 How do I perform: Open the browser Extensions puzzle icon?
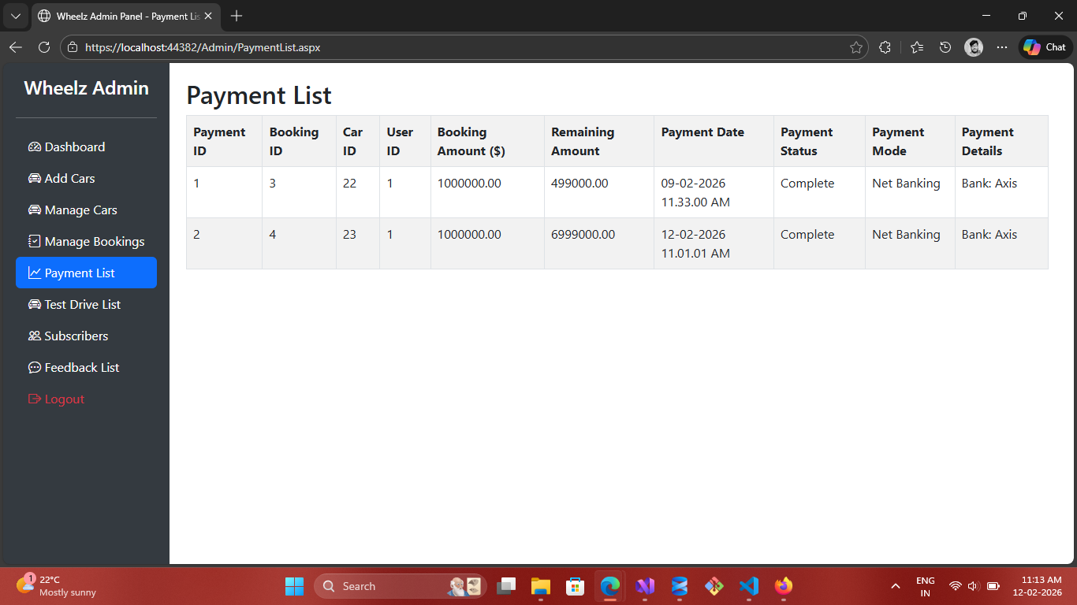pos(885,47)
